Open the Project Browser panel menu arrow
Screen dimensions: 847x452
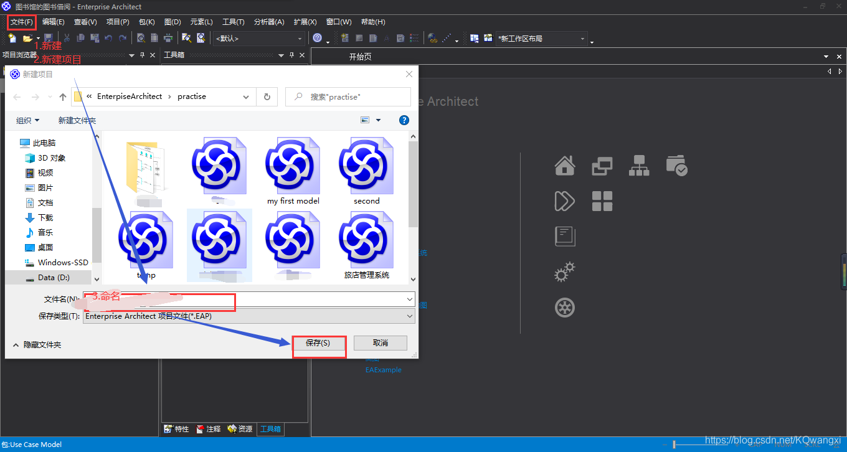[x=131, y=55]
